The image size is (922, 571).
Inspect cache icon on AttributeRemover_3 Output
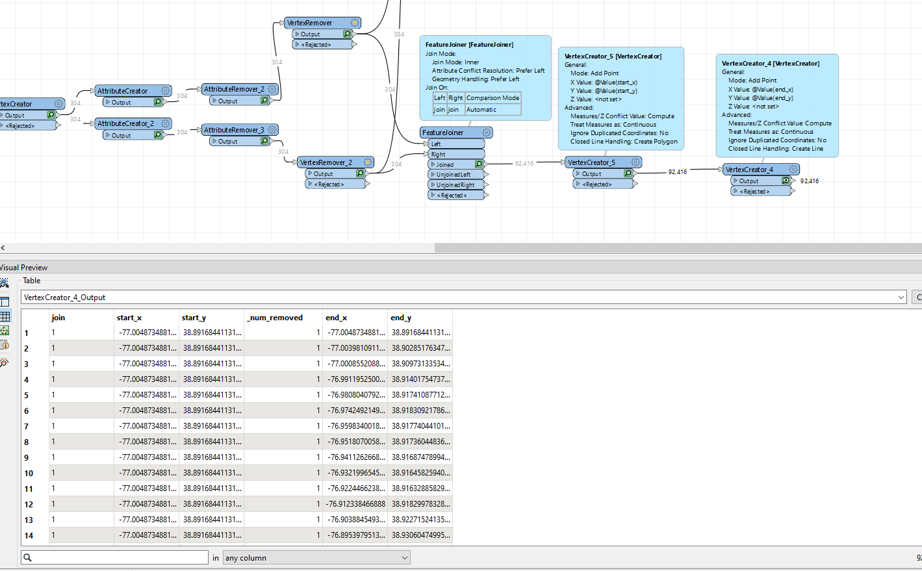(x=264, y=141)
